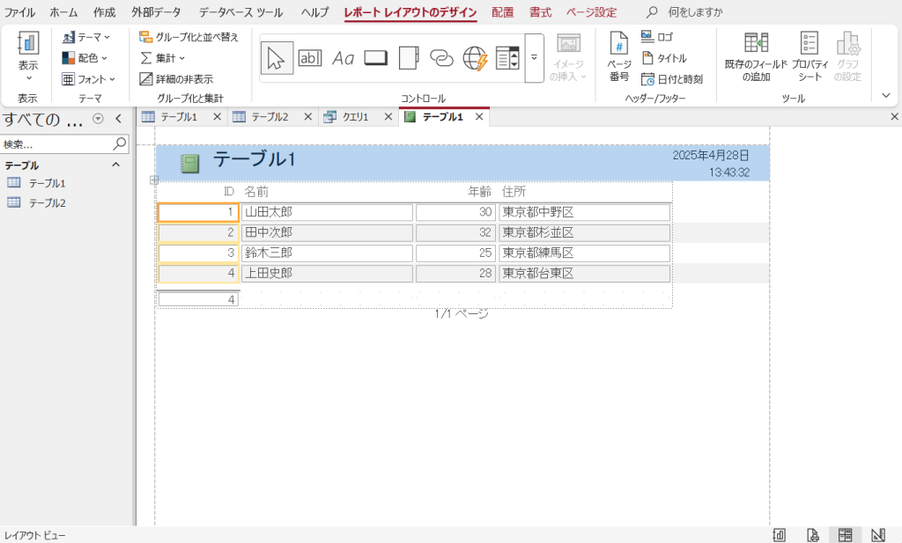Toggle 詳細の非表示 option

(x=176, y=79)
